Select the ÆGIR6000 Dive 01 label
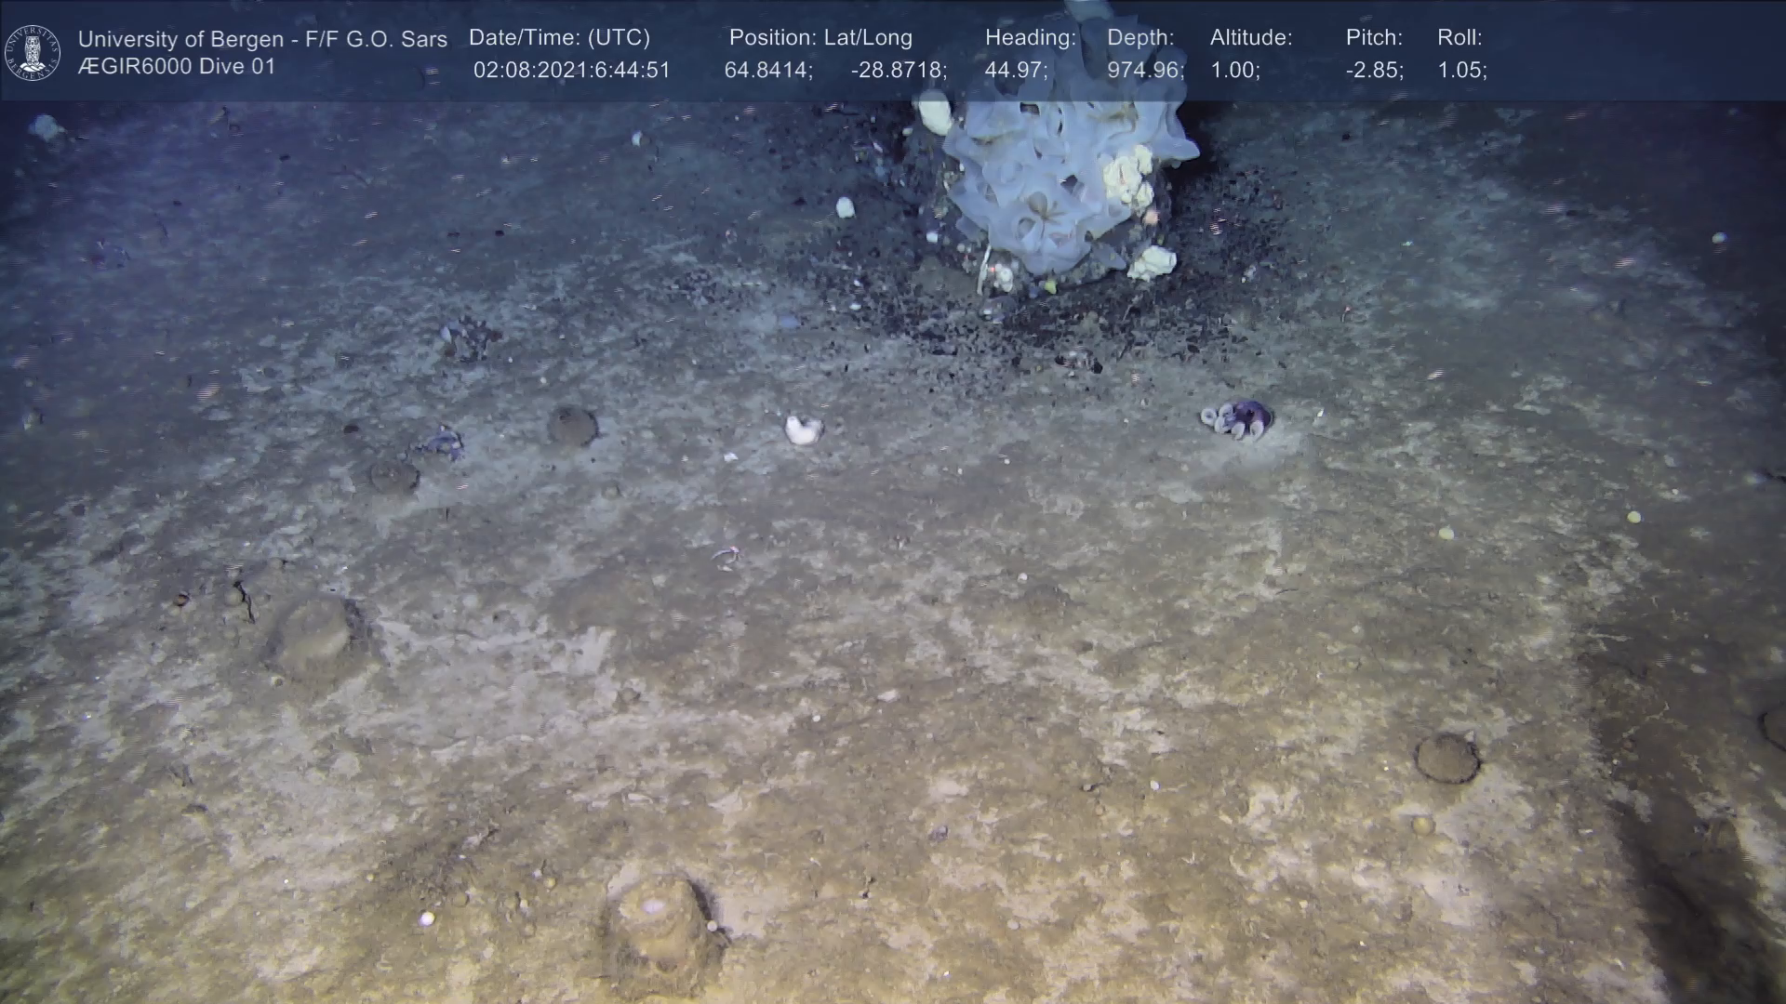Screen dimensions: 1786x1004 coord(177,67)
